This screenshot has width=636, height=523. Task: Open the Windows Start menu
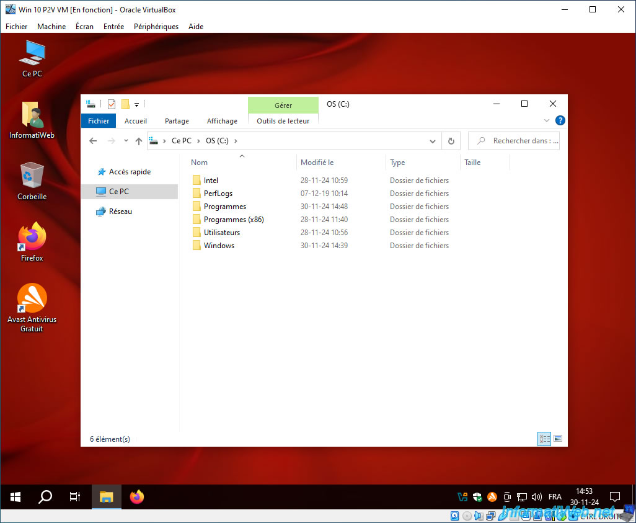click(x=15, y=496)
